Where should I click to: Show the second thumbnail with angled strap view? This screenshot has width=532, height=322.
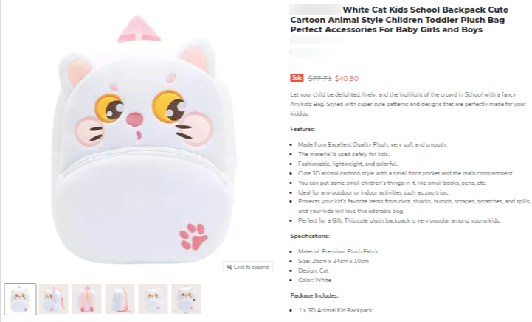[x=53, y=299]
